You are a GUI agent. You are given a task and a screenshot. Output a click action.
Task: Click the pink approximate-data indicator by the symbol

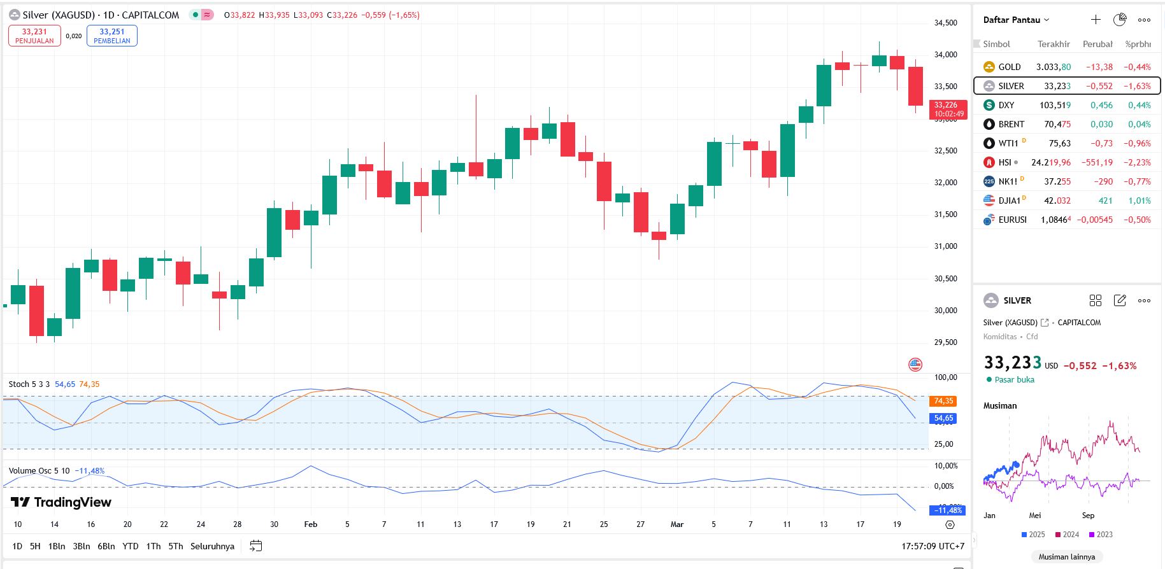tap(208, 15)
